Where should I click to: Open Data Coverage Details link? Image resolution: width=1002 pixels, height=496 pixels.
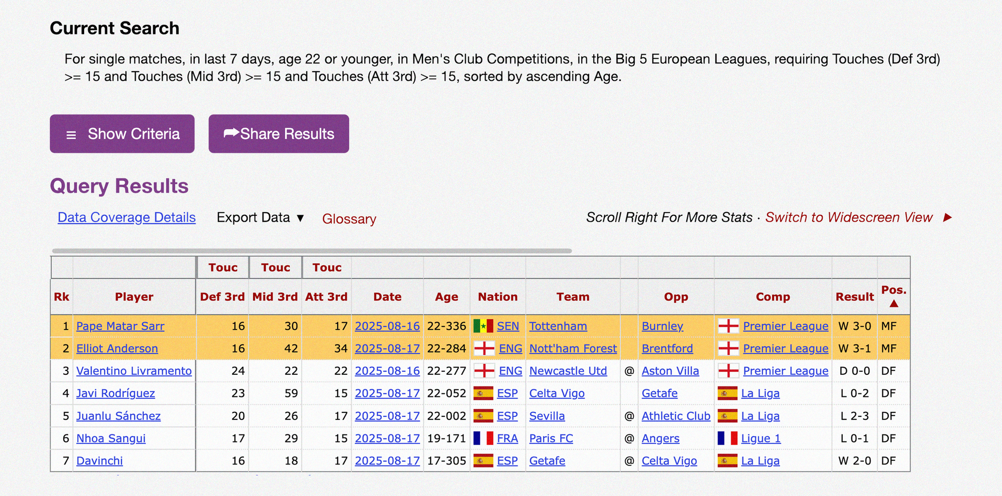click(x=126, y=218)
